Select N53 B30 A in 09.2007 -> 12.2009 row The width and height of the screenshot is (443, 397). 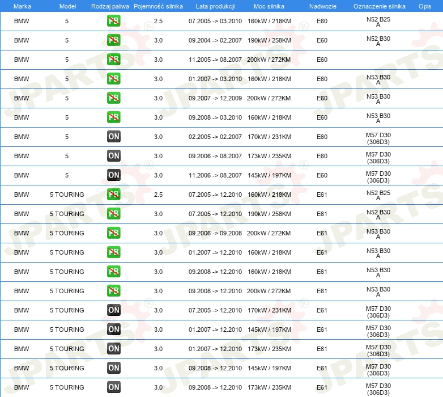click(x=378, y=99)
